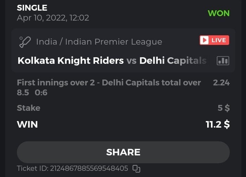Click the First innings over 2 bet description
Image resolution: width=246 pixels, height=177 pixels.
coord(109,82)
